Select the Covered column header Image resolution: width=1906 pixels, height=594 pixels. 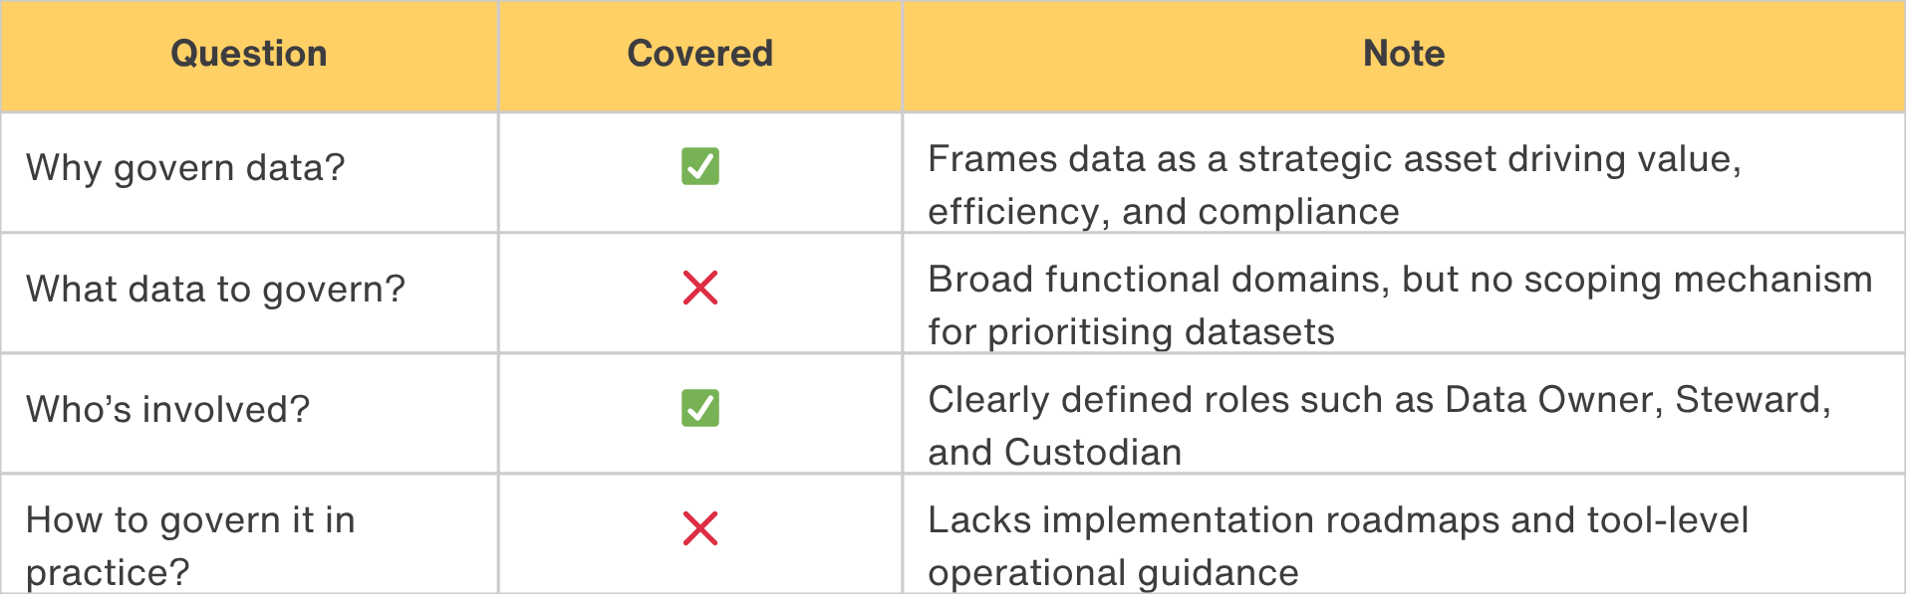pyautogui.click(x=699, y=54)
